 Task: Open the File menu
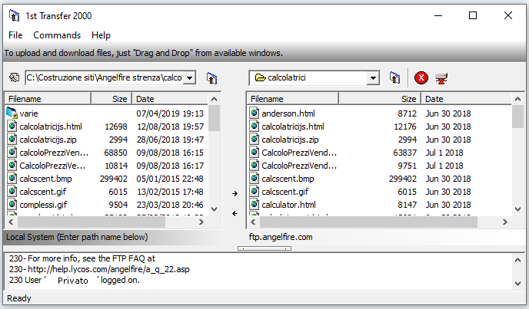(15, 35)
